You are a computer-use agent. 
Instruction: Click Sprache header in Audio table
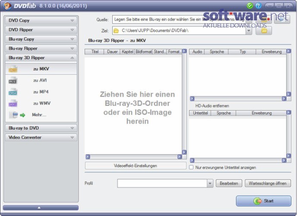(x=217, y=52)
